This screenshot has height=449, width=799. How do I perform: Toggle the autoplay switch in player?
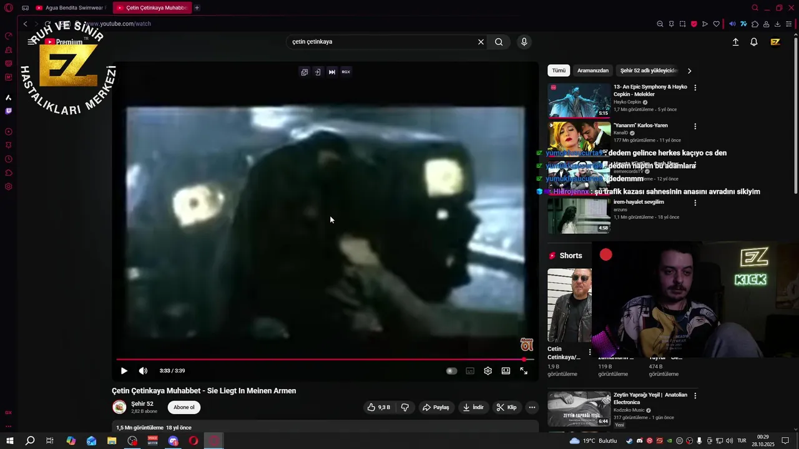pos(451,370)
